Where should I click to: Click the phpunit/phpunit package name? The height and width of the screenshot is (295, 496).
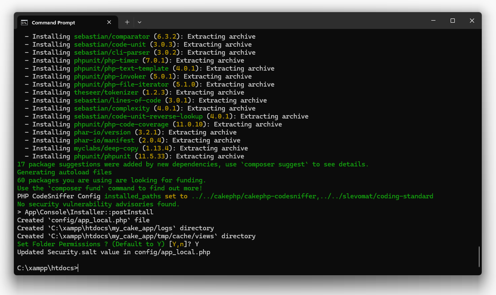click(x=102, y=156)
